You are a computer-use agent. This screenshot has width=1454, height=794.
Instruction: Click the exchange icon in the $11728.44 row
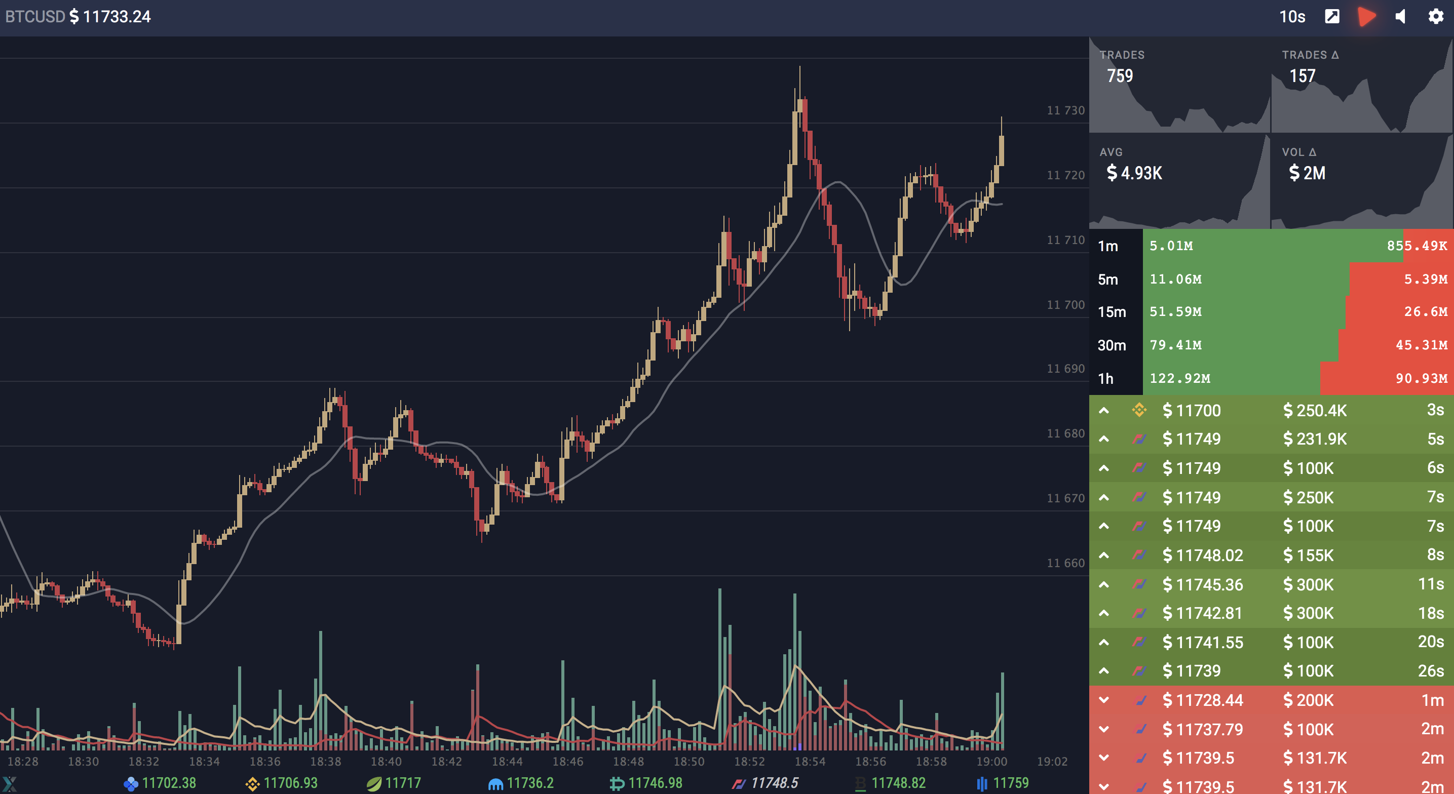click(1141, 700)
